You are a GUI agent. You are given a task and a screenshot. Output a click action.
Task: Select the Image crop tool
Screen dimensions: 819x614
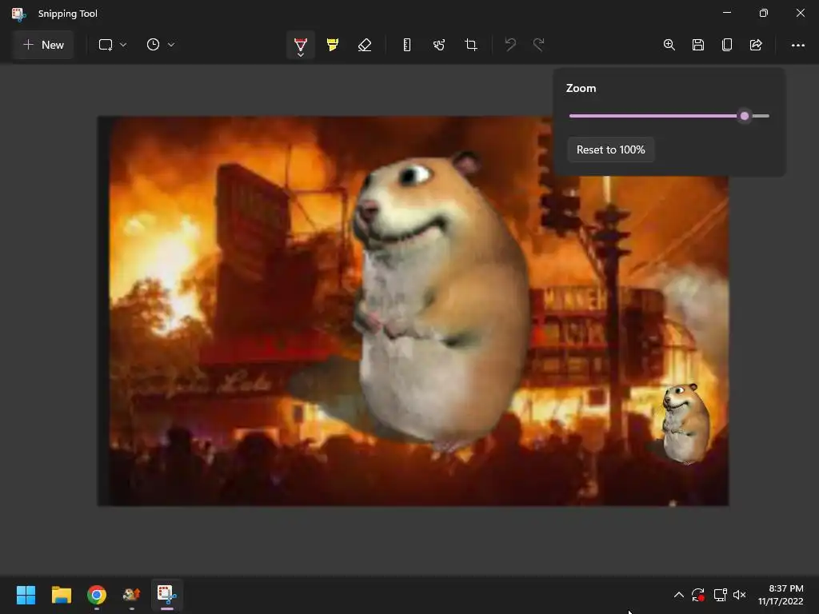(x=470, y=45)
